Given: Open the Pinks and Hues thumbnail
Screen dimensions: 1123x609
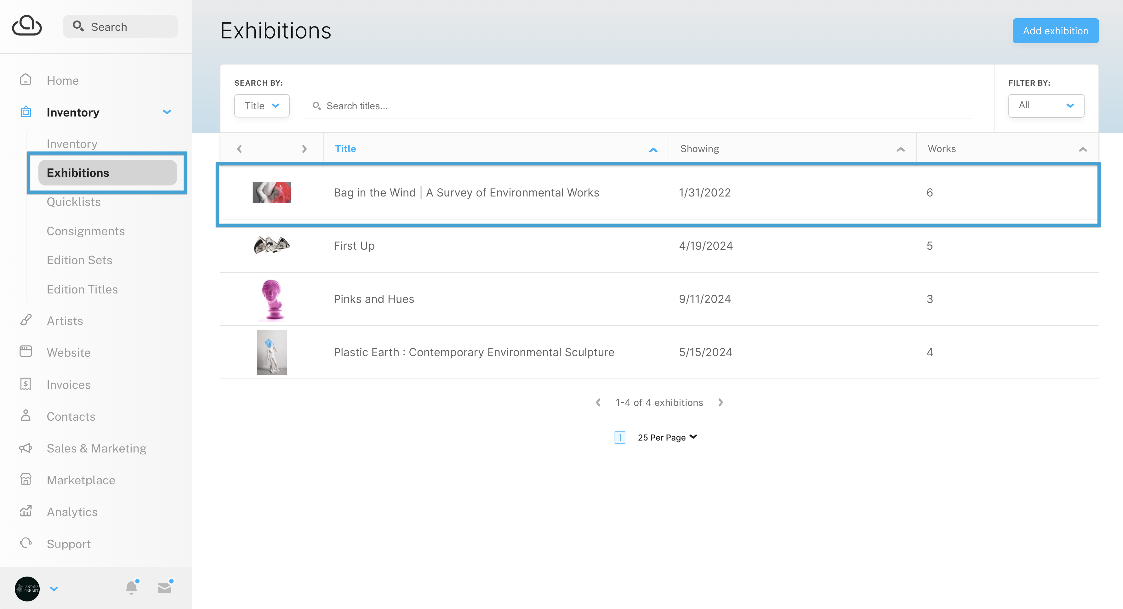Looking at the screenshot, I should pyautogui.click(x=271, y=299).
